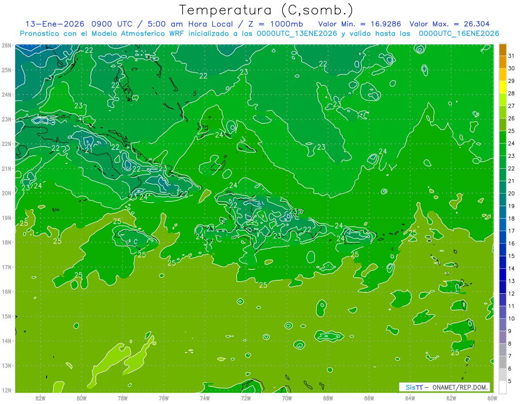The width and height of the screenshot is (523, 404).
Task: Click the '14N' latitude axis label
Action: [6, 341]
